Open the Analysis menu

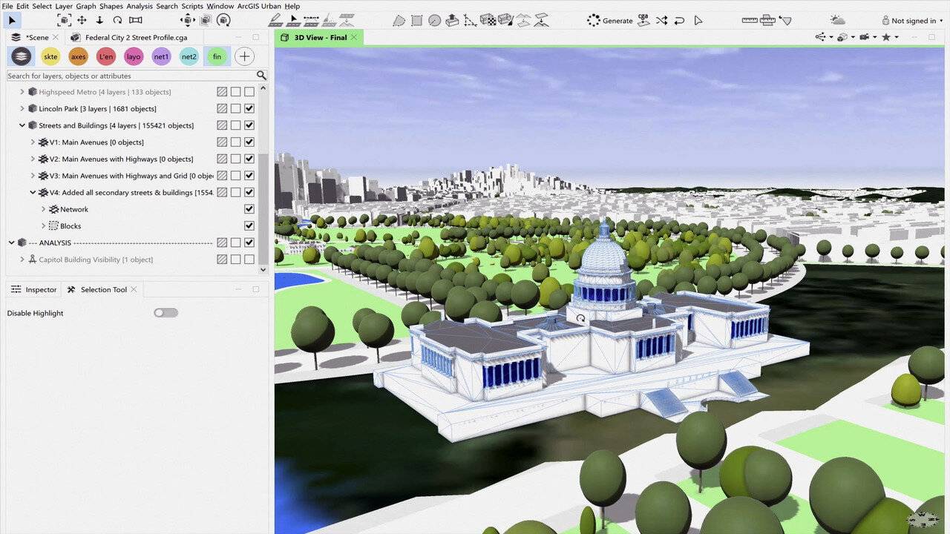140,6
